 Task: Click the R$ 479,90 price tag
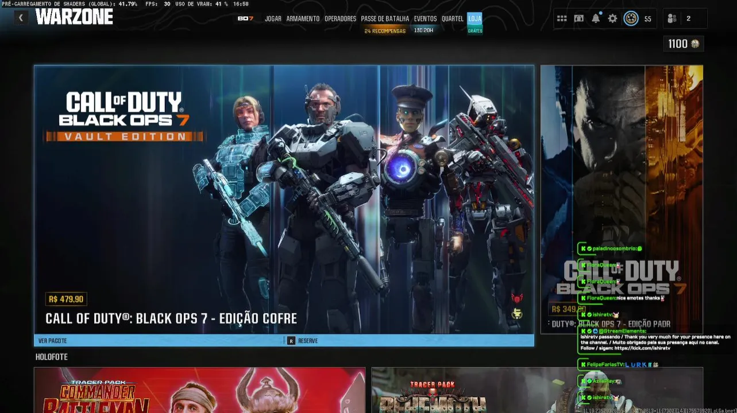point(66,299)
